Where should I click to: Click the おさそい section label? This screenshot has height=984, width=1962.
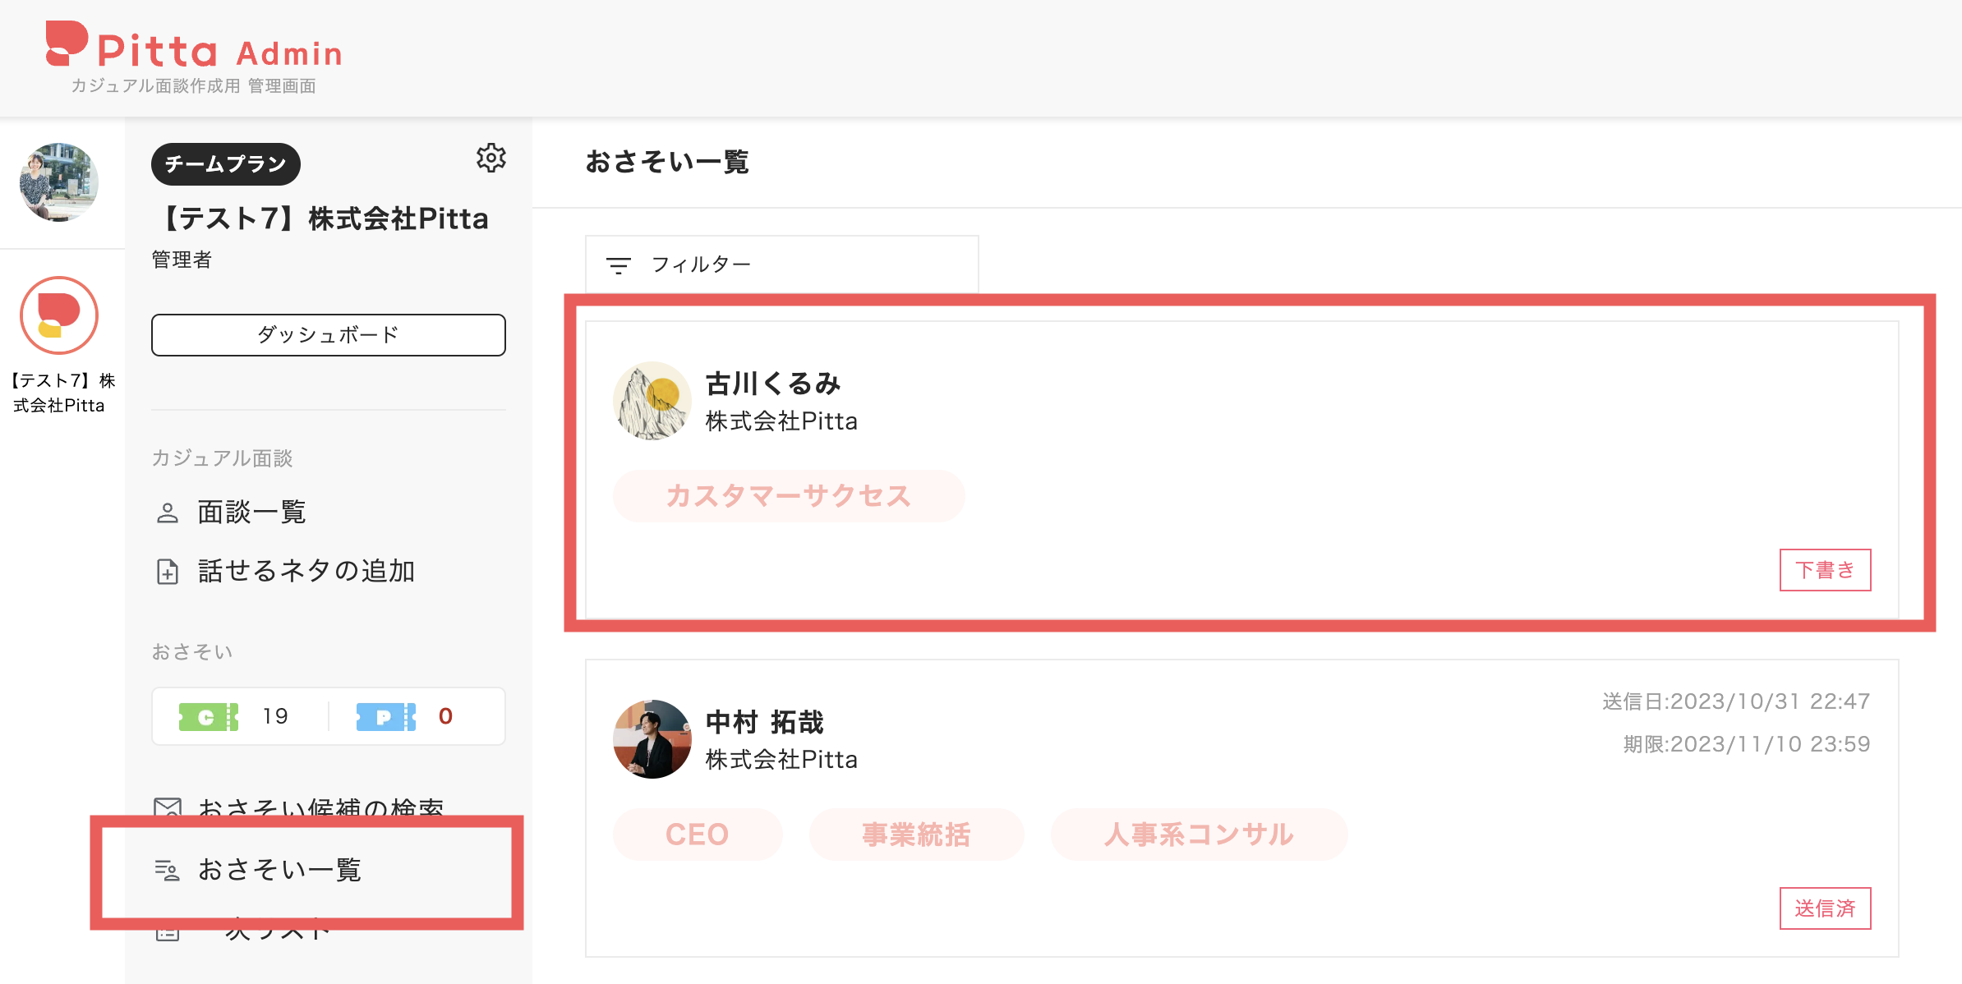[192, 652]
